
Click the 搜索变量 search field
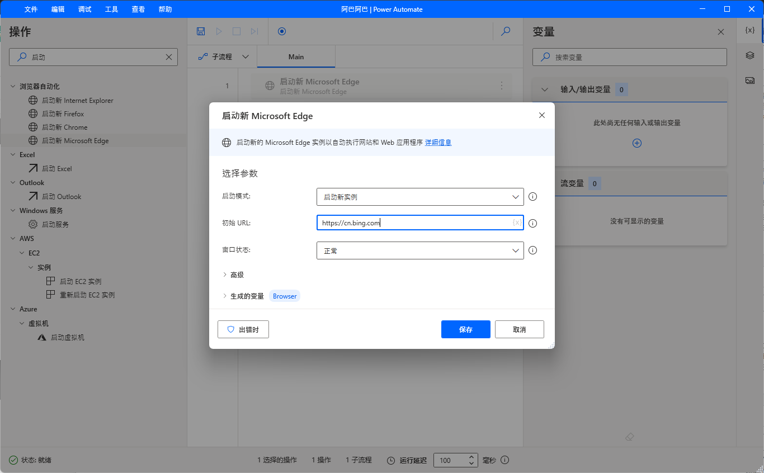point(630,57)
